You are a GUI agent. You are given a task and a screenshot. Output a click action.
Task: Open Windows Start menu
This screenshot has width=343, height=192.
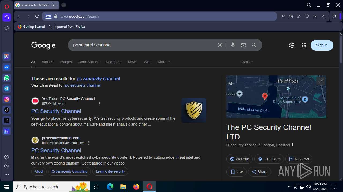click(x=6, y=187)
